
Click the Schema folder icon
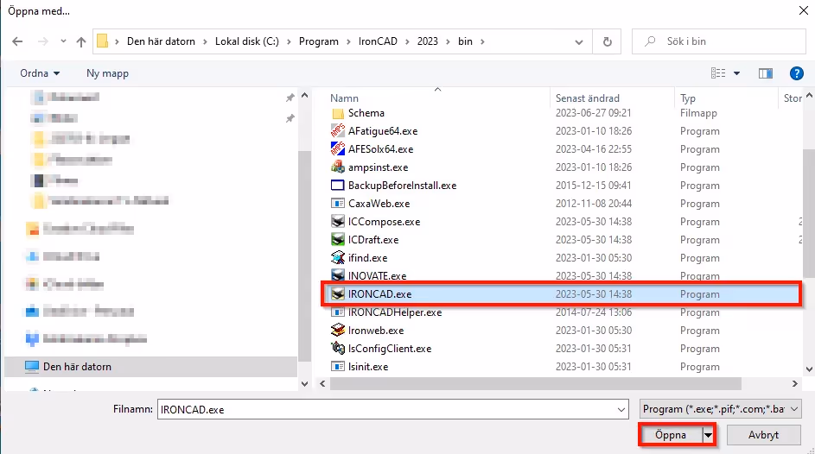coord(338,113)
